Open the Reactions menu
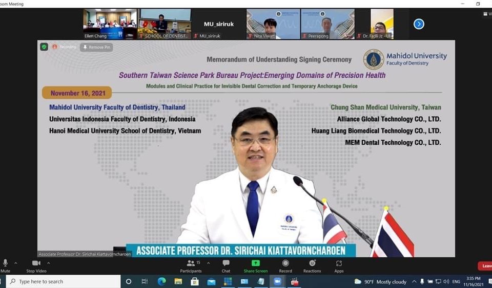The image size is (492, 288). 312,265
